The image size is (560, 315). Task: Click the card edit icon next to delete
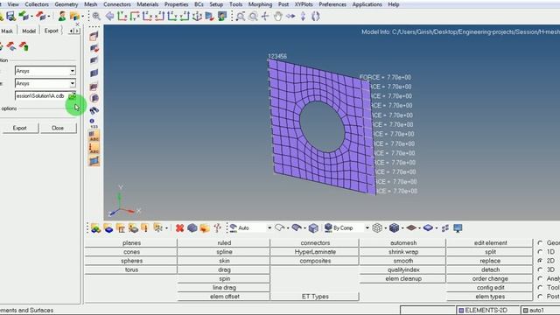click(x=192, y=227)
